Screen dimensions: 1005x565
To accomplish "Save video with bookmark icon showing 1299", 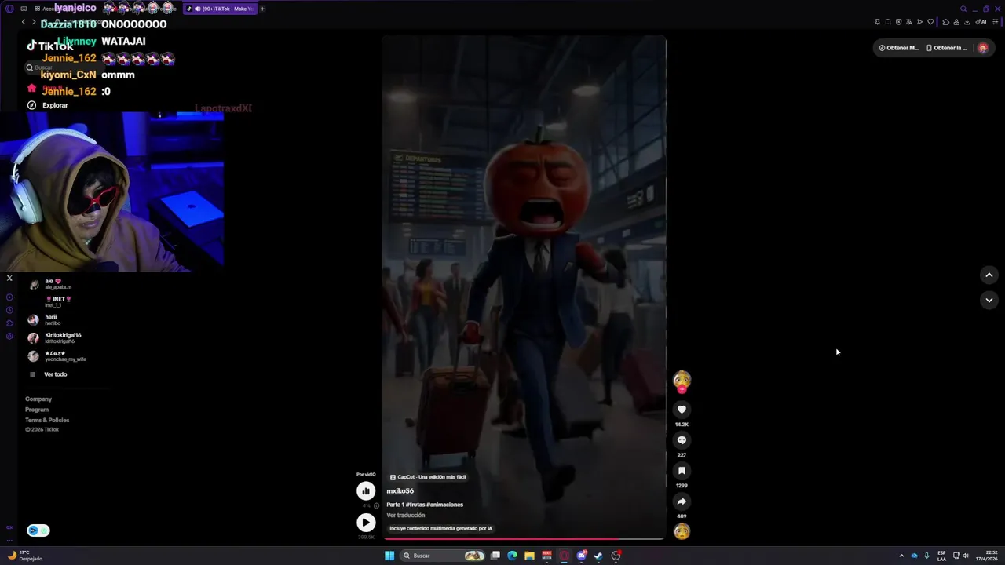I will pos(682,471).
